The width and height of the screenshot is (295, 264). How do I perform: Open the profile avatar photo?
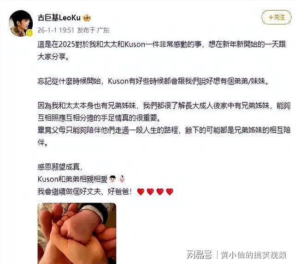coord(21,24)
